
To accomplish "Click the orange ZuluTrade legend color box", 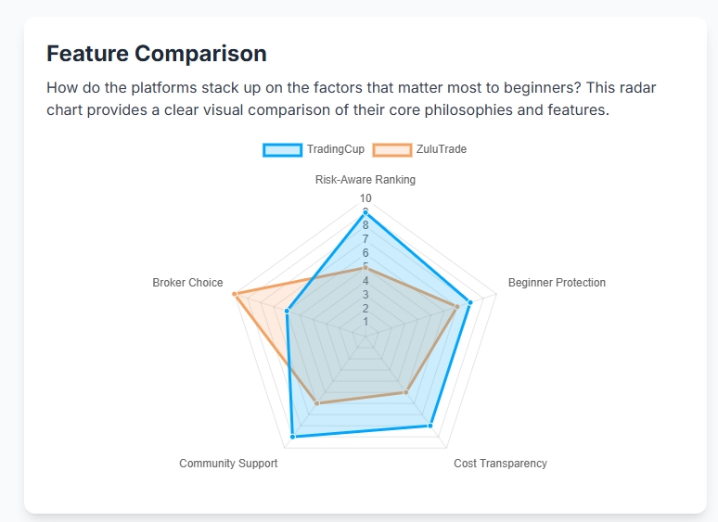I will 391,150.
